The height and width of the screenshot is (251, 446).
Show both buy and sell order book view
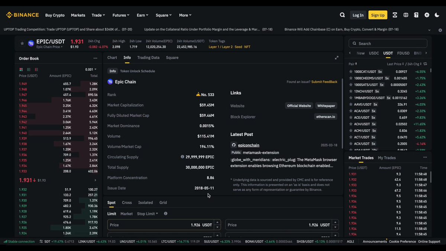pyautogui.click(x=21, y=70)
